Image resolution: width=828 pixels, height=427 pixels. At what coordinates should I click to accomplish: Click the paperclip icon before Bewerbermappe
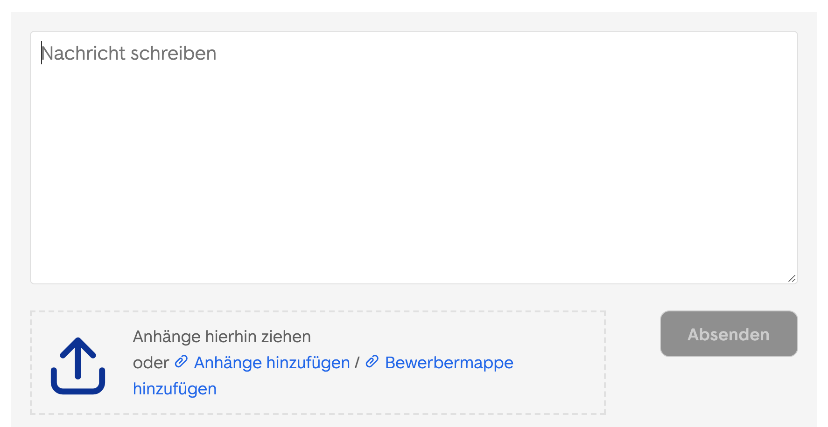pyautogui.click(x=372, y=362)
